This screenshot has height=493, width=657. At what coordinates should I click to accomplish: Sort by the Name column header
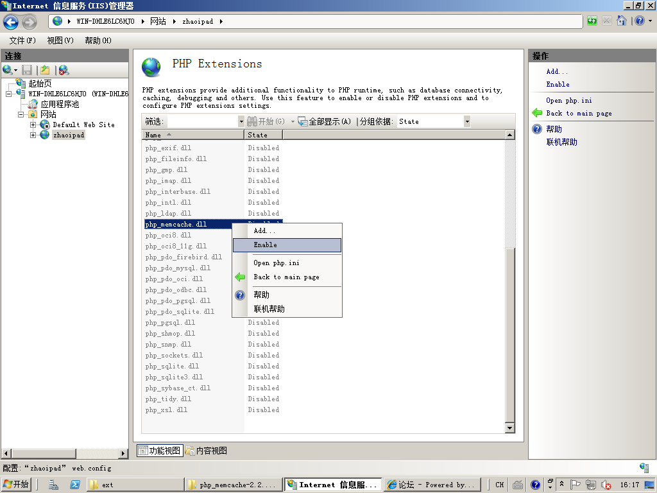(192, 135)
